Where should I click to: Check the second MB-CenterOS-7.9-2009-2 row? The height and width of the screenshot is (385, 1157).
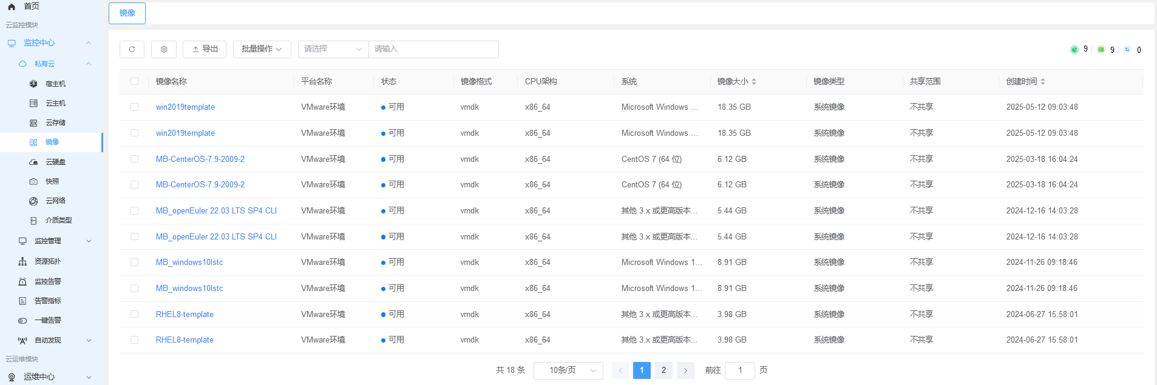pos(134,184)
